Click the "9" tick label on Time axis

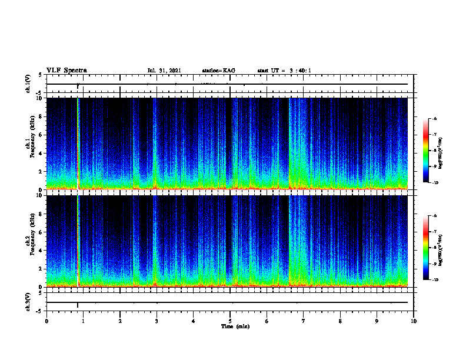(377, 321)
